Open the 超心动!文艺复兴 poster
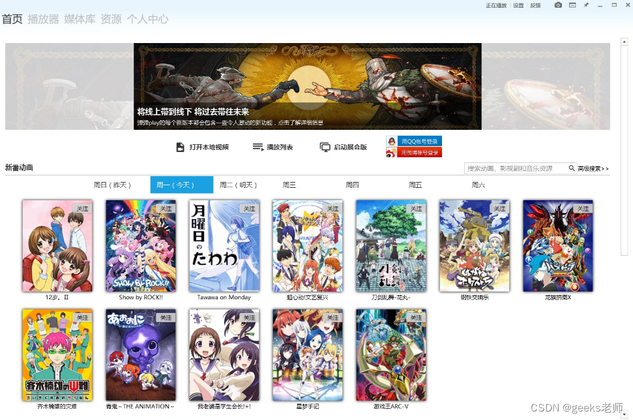The width and height of the screenshot is (633, 420). (308, 246)
